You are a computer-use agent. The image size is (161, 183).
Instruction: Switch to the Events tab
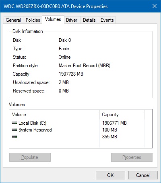(107, 20)
